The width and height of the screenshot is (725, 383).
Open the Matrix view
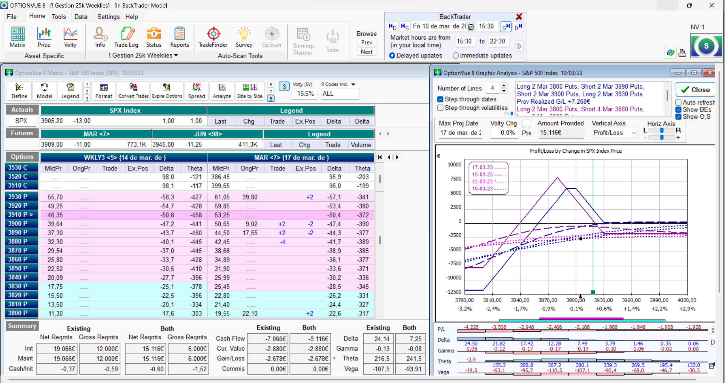[x=17, y=37]
